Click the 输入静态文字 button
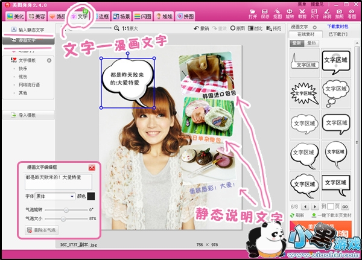The width and height of the screenshot is (362, 260). [x=27, y=29]
